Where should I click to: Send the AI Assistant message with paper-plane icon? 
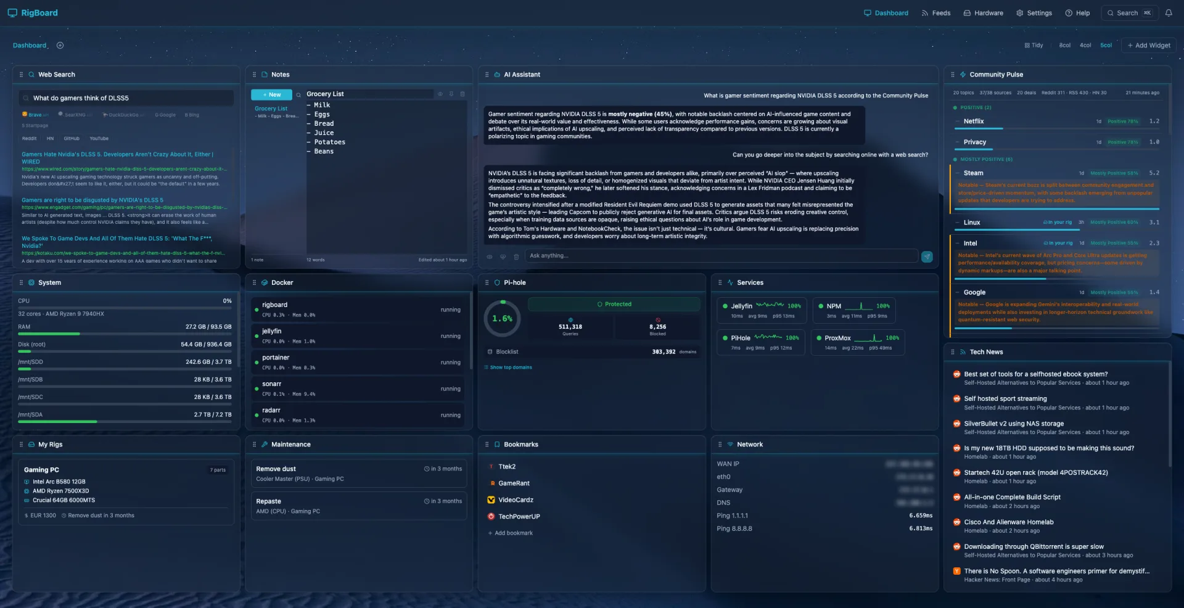click(927, 257)
